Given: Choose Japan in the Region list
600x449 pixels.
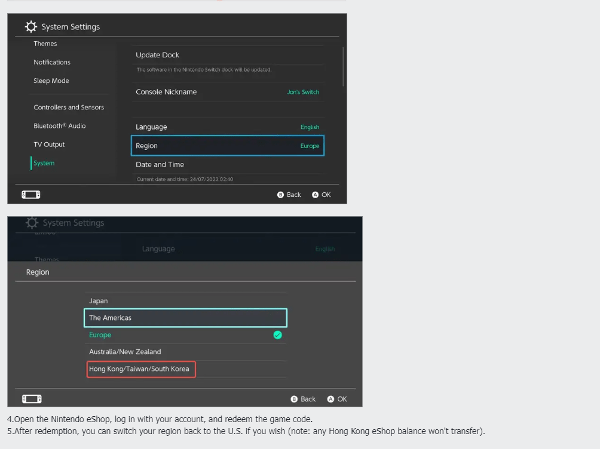Looking at the screenshot, I should (186, 301).
